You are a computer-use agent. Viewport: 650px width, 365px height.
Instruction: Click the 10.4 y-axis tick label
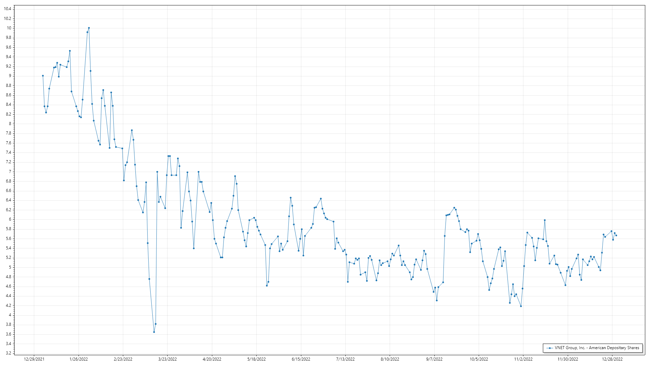tap(7, 9)
